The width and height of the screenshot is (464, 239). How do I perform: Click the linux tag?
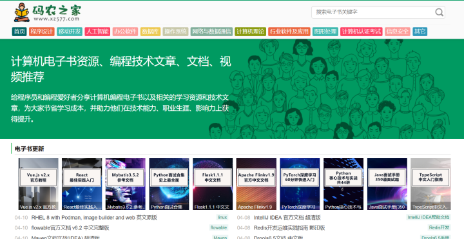tap(222, 217)
